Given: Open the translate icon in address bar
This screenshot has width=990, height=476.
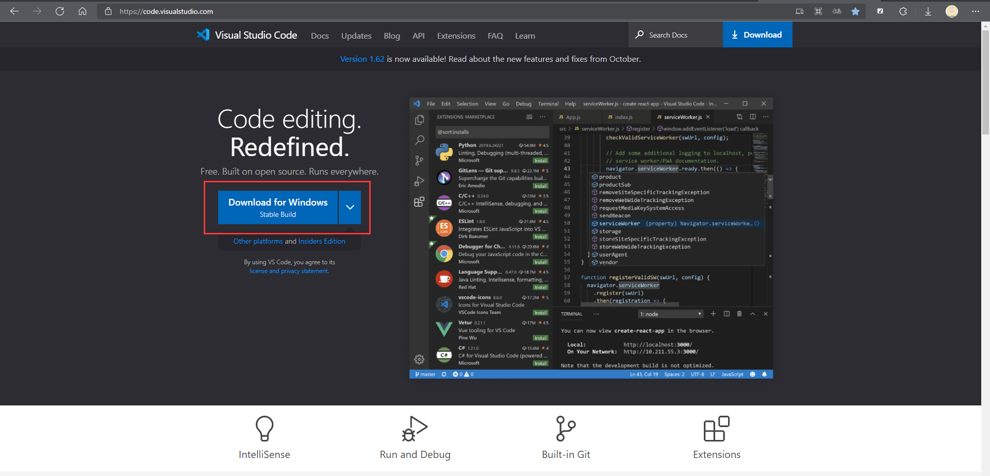Looking at the screenshot, I should tap(837, 11).
